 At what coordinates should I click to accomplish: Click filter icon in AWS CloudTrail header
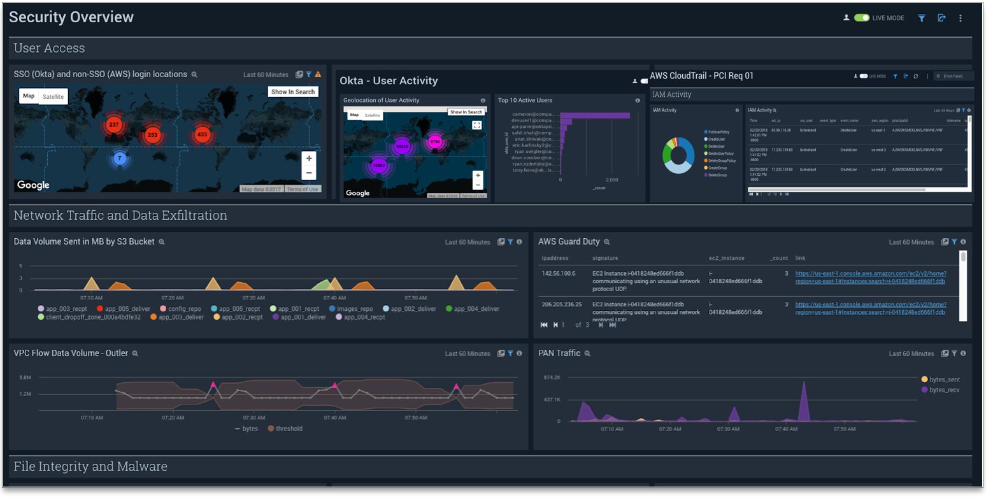click(895, 76)
